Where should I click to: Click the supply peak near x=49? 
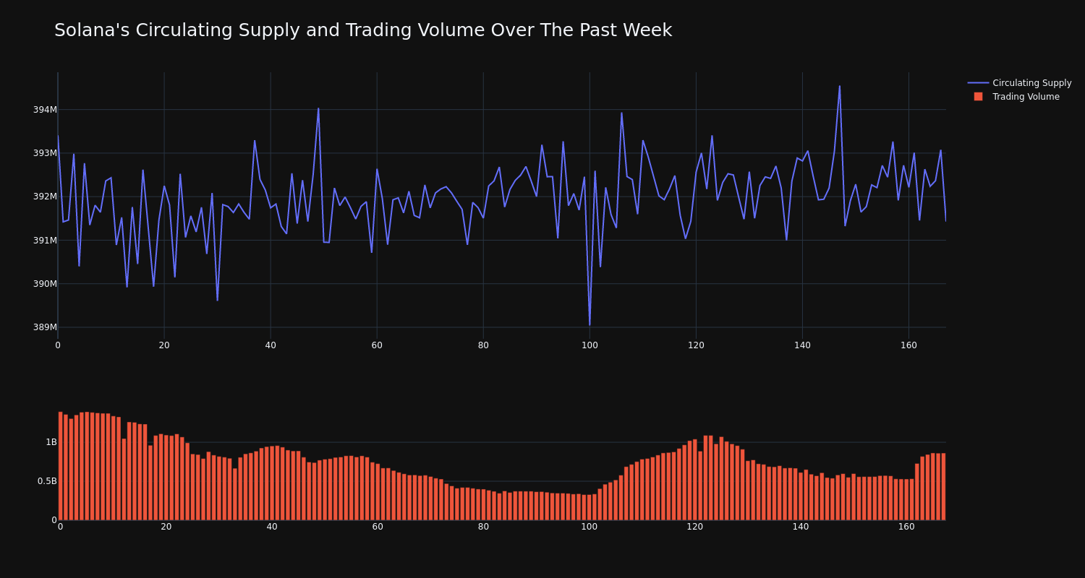[x=318, y=108]
